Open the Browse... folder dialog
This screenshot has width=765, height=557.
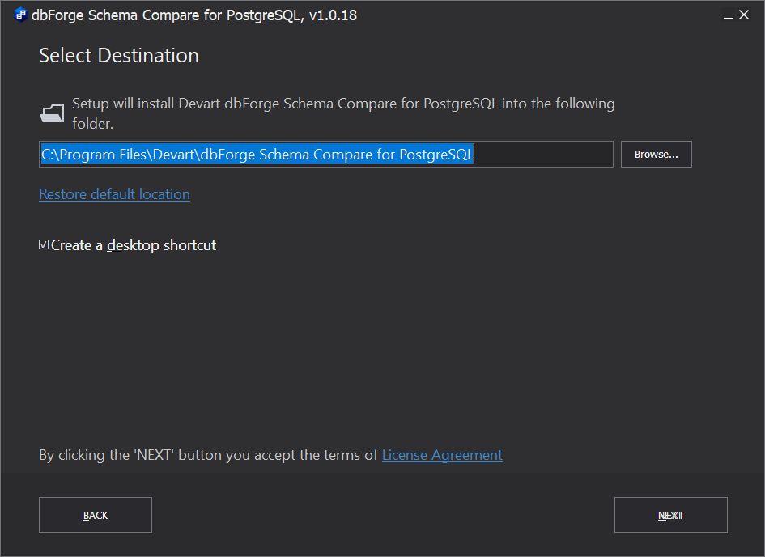pyautogui.click(x=657, y=155)
